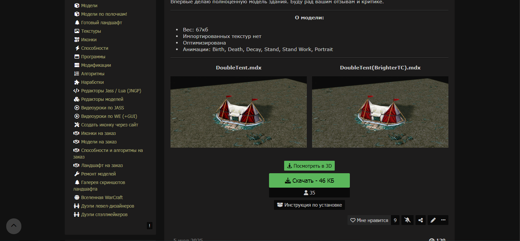Click the likes count 9

click(x=395, y=220)
